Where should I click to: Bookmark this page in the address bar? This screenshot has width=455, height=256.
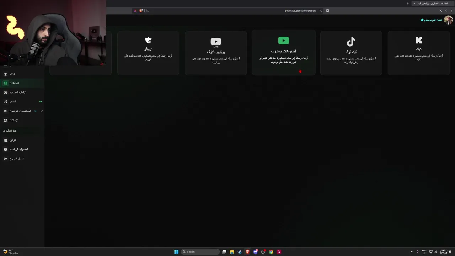point(327,11)
